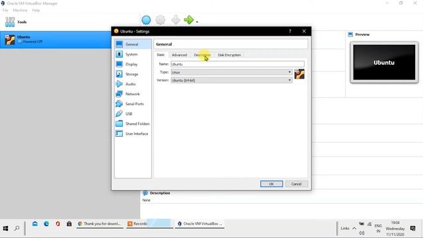
Task: Click the network tray icon
Action: (369, 224)
